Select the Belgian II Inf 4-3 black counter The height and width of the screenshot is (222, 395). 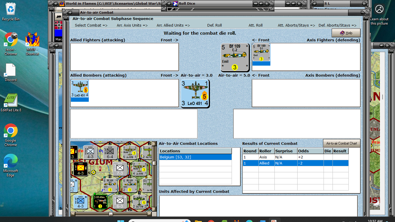pos(80,169)
